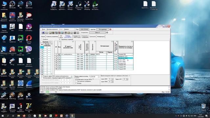
Task: Click the Windows Start button
Action: 2,116
